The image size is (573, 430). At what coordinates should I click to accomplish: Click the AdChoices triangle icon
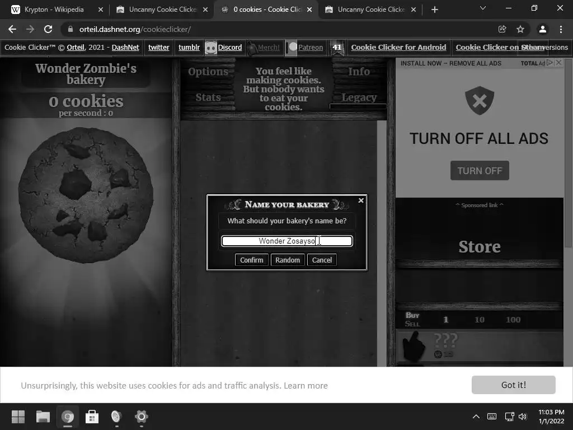pyautogui.click(x=550, y=63)
